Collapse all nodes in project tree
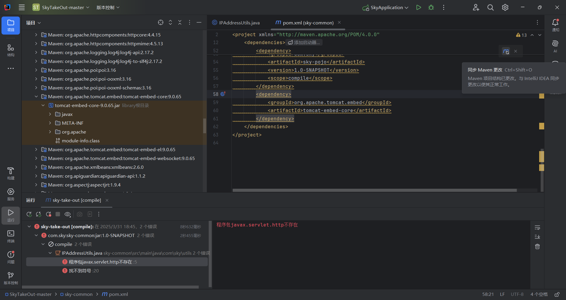 point(180,22)
